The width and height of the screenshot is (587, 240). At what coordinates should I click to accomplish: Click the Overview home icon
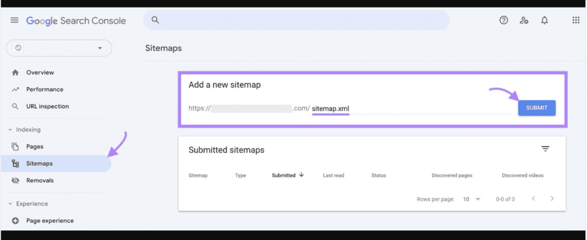click(x=15, y=73)
